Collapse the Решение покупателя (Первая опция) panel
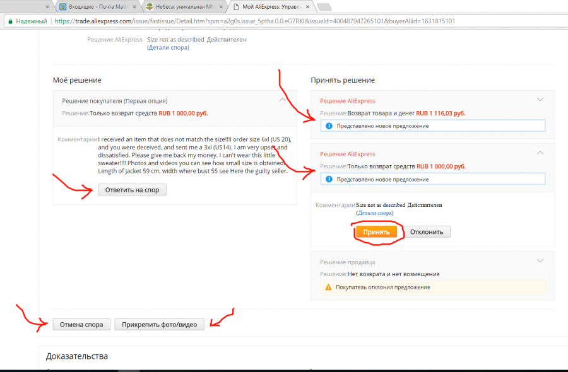Viewport: 568px width, 372px height. click(x=283, y=100)
